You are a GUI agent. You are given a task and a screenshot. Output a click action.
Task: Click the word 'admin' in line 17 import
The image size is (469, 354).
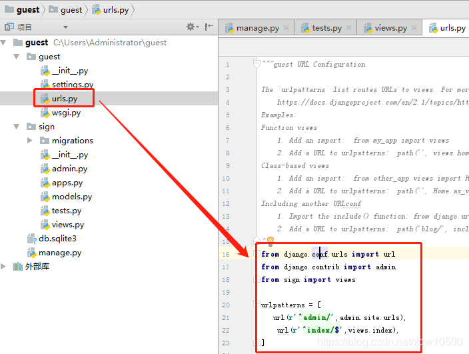[386, 267]
